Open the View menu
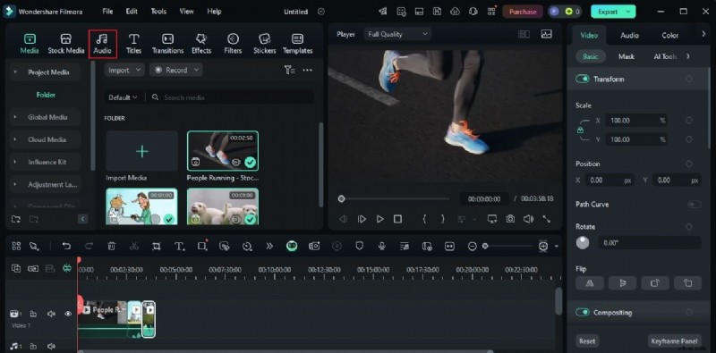Screen dimensions: 716x353 186,12
